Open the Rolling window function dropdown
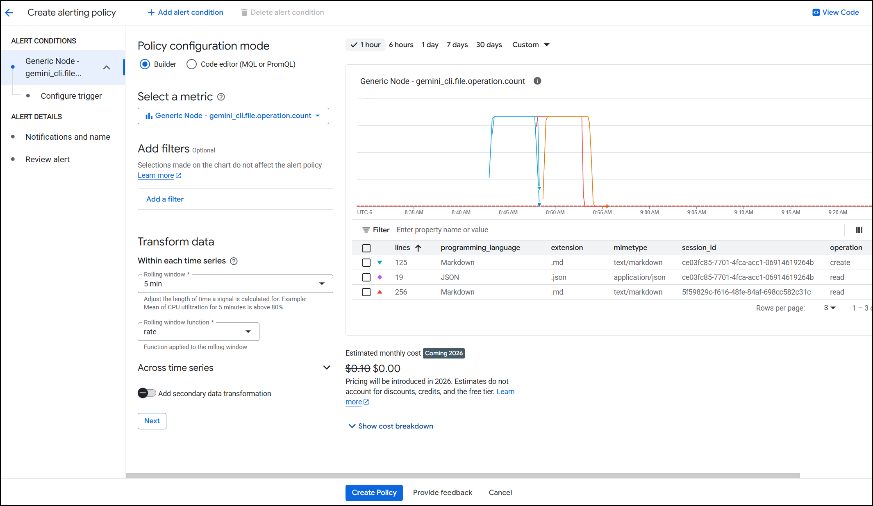Viewport: 873px width, 506px height. pyautogui.click(x=198, y=332)
